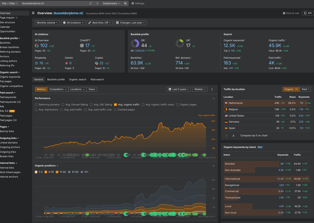Toggle the 1–3 positions checkbox

coord(36,172)
